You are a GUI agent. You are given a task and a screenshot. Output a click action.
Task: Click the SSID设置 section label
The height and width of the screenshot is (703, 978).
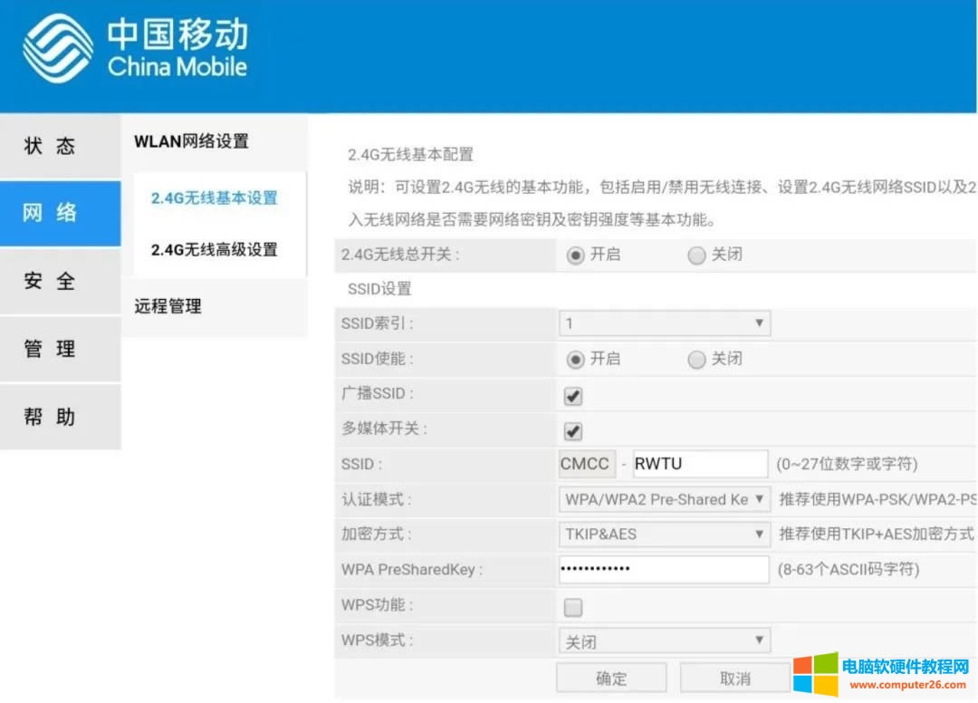(379, 289)
